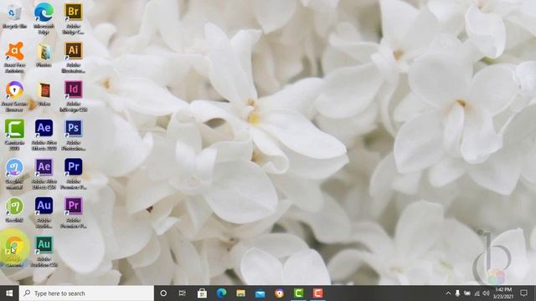Select the dark blue Adobe Audition shortcut
This screenshot has height=301, width=536.
44,212
